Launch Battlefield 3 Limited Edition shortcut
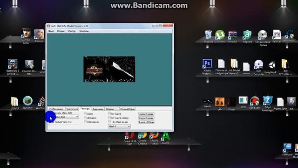This screenshot has height=168, width=298. 13,67
